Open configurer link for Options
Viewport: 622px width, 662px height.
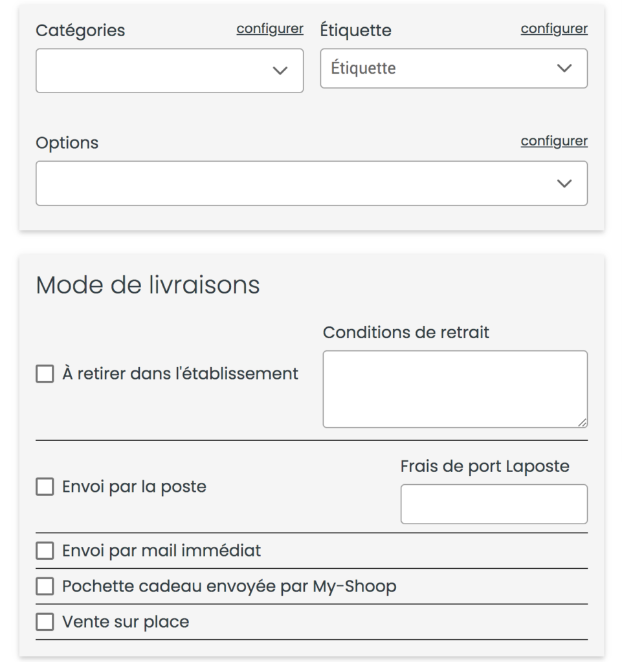coord(554,141)
